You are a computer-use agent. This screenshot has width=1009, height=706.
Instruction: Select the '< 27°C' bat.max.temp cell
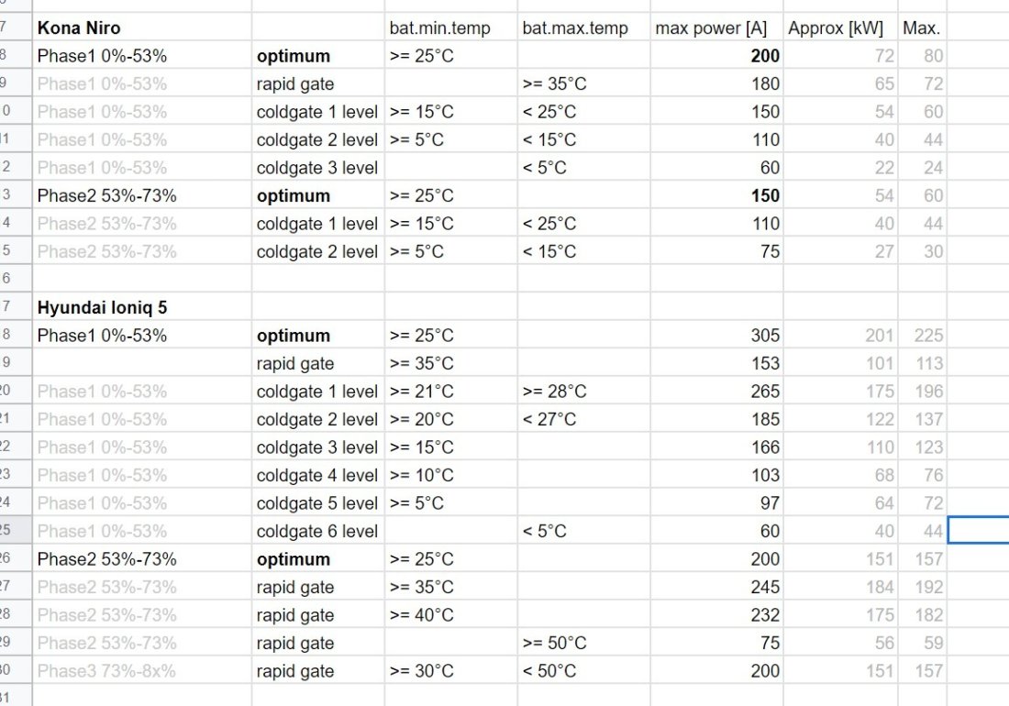coord(583,419)
